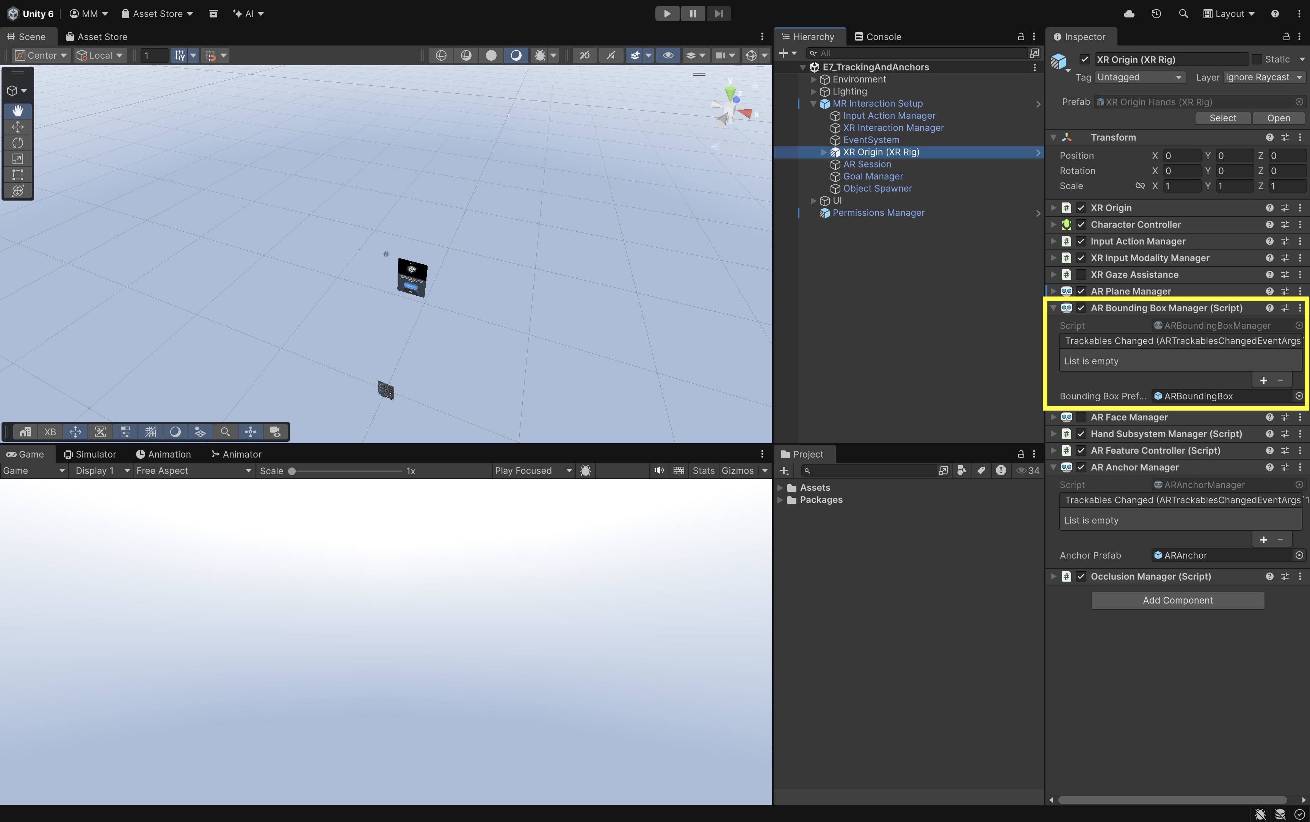Open the top toolbar Help icon
Viewport: 1310px width, 822px height.
1275,14
